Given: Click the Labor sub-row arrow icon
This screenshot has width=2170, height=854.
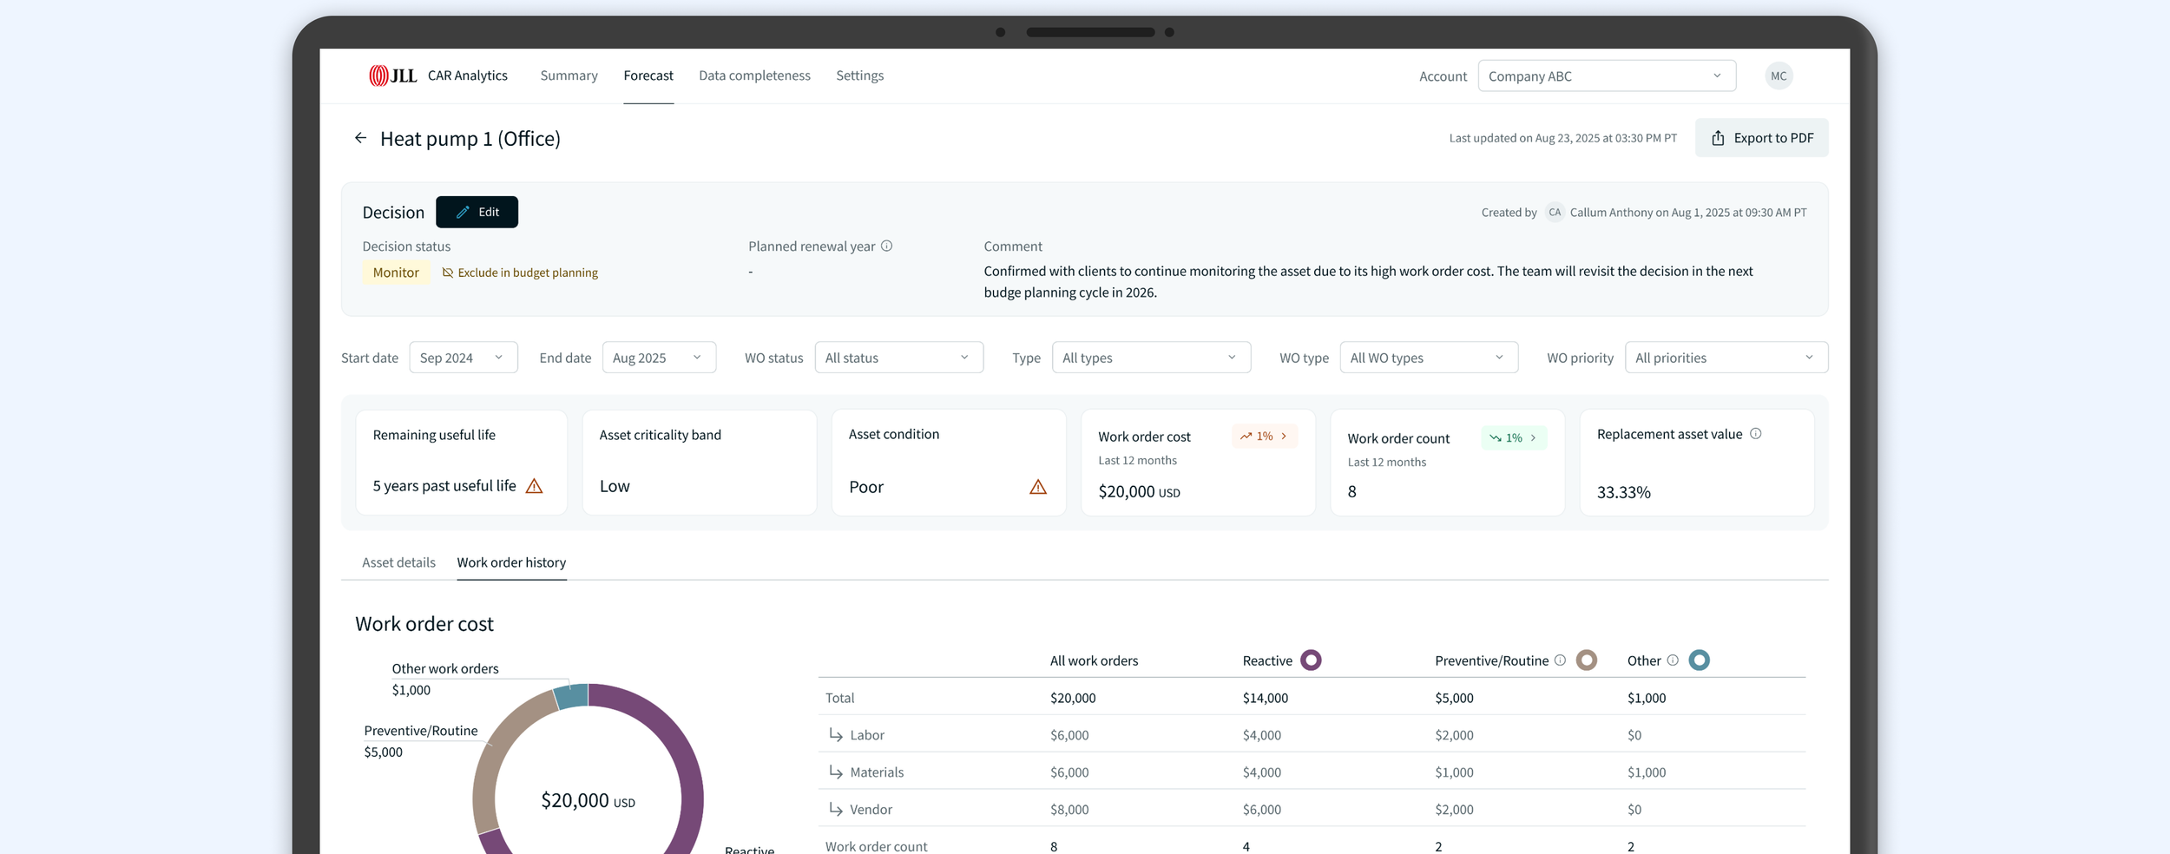Looking at the screenshot, I should tap(836, 734).
